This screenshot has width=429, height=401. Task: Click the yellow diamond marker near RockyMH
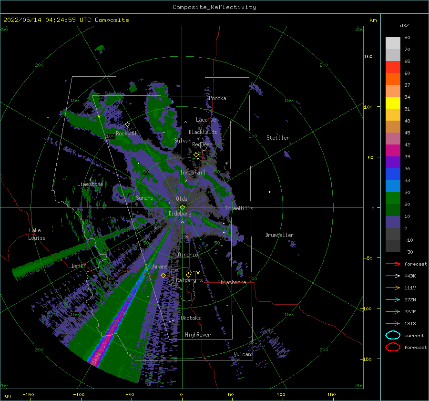click(127, 124)
